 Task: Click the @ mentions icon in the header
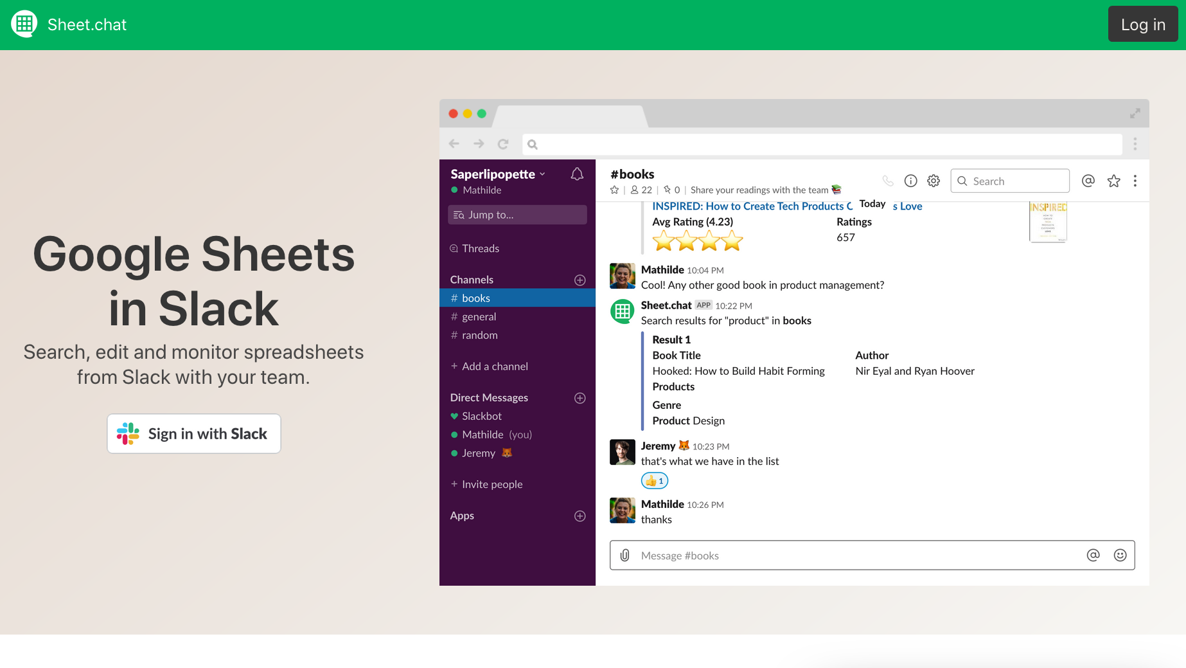click(1088, 181)
